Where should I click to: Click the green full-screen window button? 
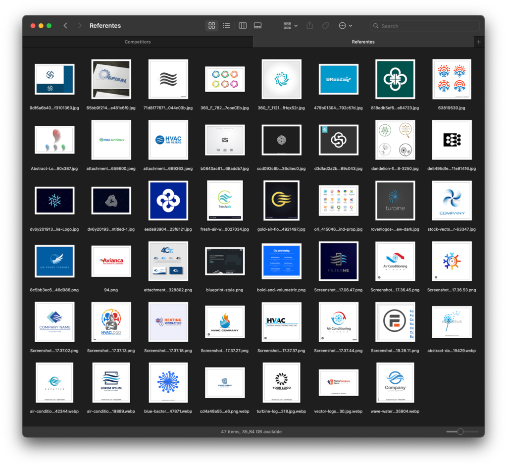(x=49, y=26)
